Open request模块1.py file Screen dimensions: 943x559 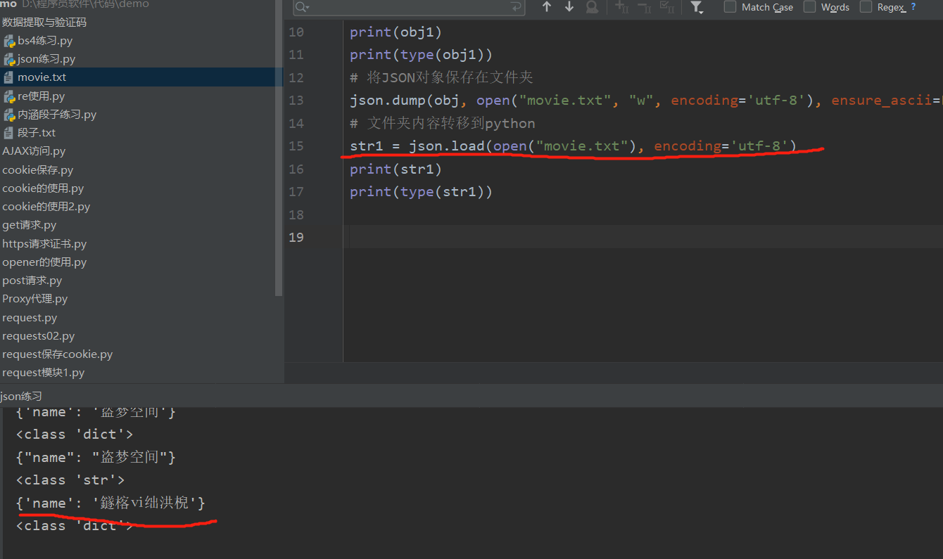point(43,373)
